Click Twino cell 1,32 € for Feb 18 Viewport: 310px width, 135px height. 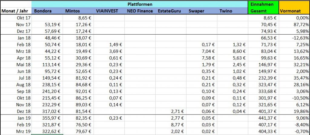[232, 45]
